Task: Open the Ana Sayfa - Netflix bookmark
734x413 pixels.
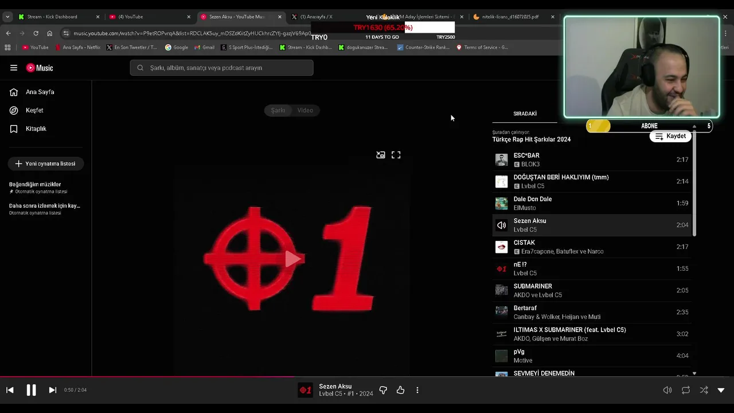Action: click(78, 47)
